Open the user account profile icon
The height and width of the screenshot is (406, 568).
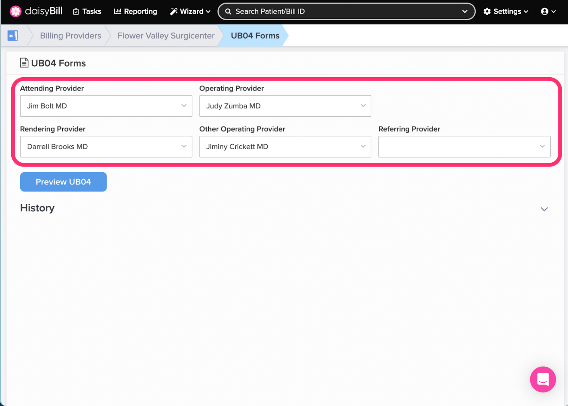545,11
